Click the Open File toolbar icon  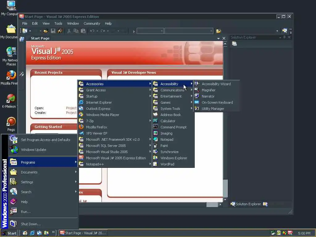(46, 31)
